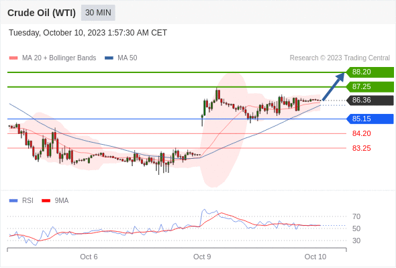This screenshot has height=268, width=396.
Task: Click the Research © 2023 Trading Central text
Action: click(x=340, y=58)
